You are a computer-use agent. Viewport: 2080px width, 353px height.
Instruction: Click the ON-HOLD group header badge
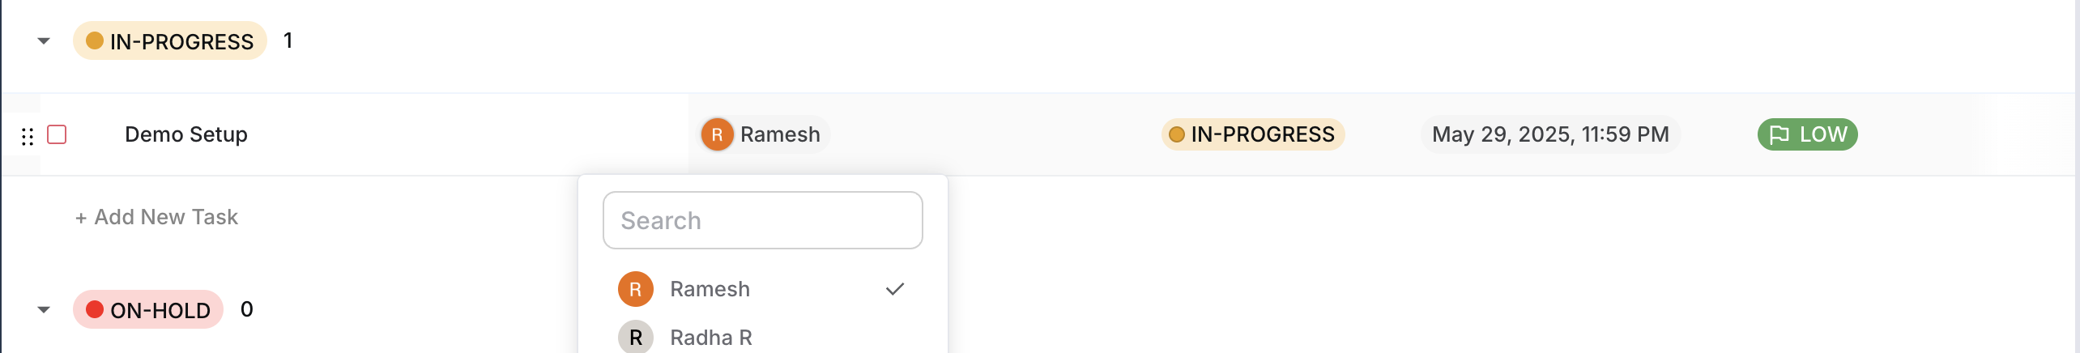149,309
